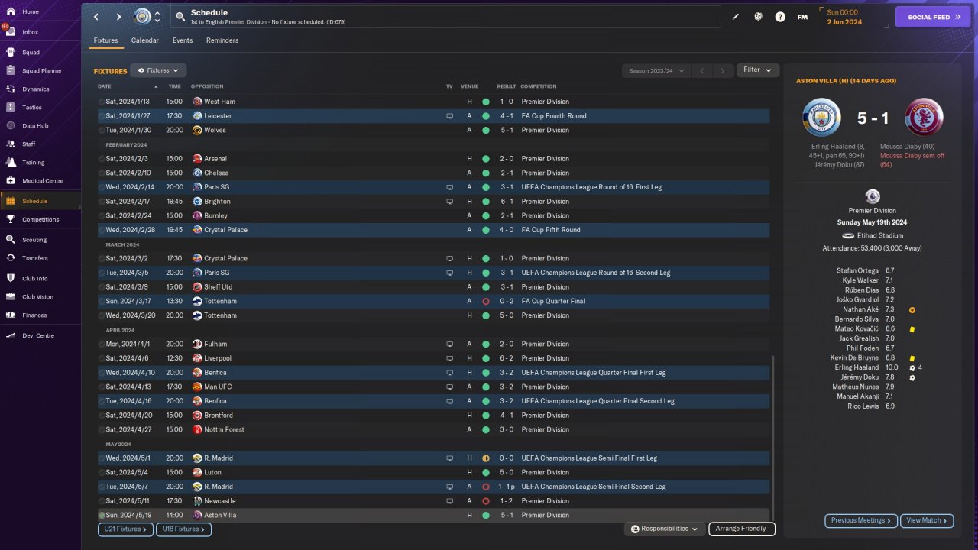Click the View Match button
This screenshot has height=550, width=978.
[927, 520]
